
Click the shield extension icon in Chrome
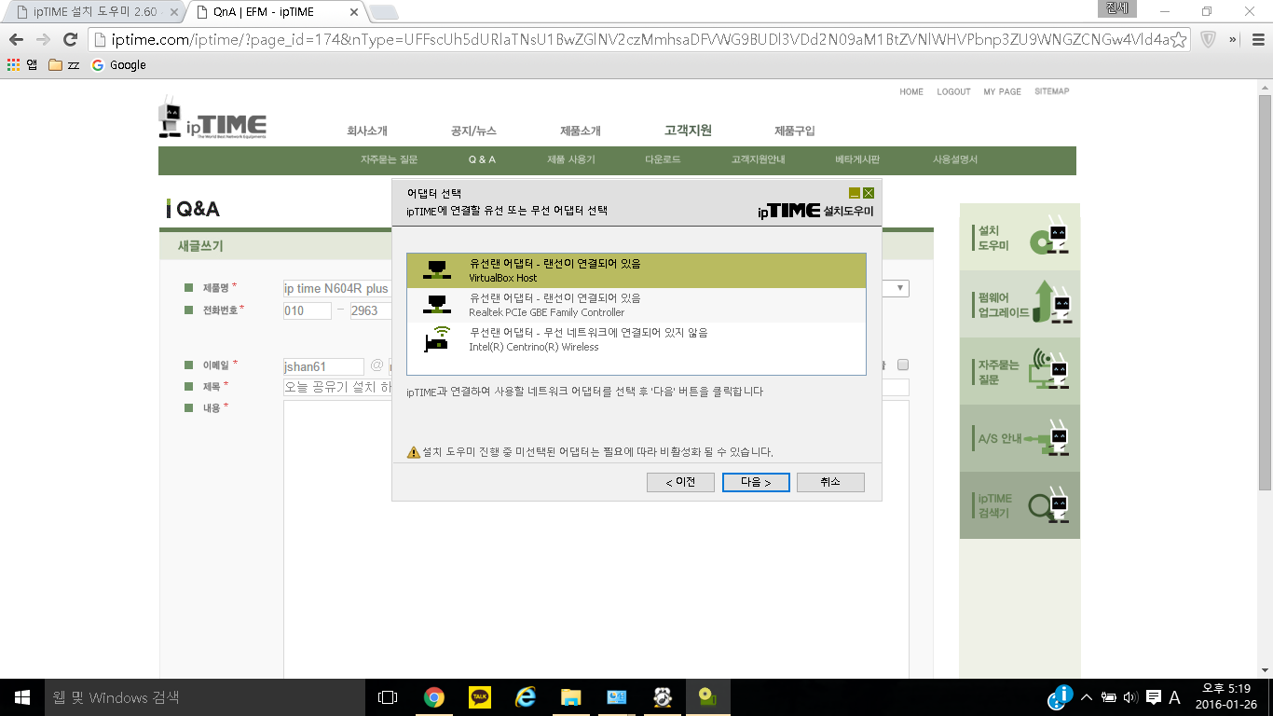tap(1208, 39)
